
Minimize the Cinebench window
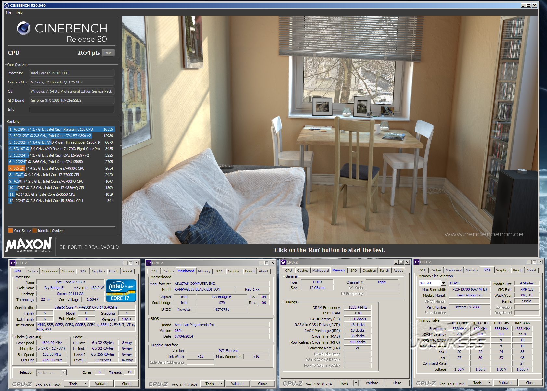pyautogui.click(x=523, y=6)
